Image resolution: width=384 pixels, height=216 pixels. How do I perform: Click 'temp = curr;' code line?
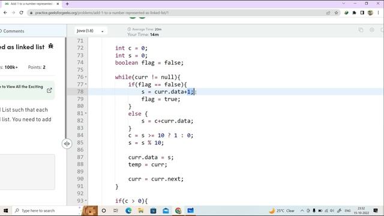tap(148, 164)
